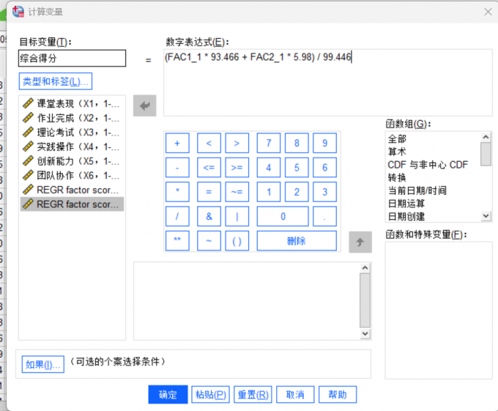Click the minus operator key
This screenshot has width=498, height=411.
(x=177, y=167)
